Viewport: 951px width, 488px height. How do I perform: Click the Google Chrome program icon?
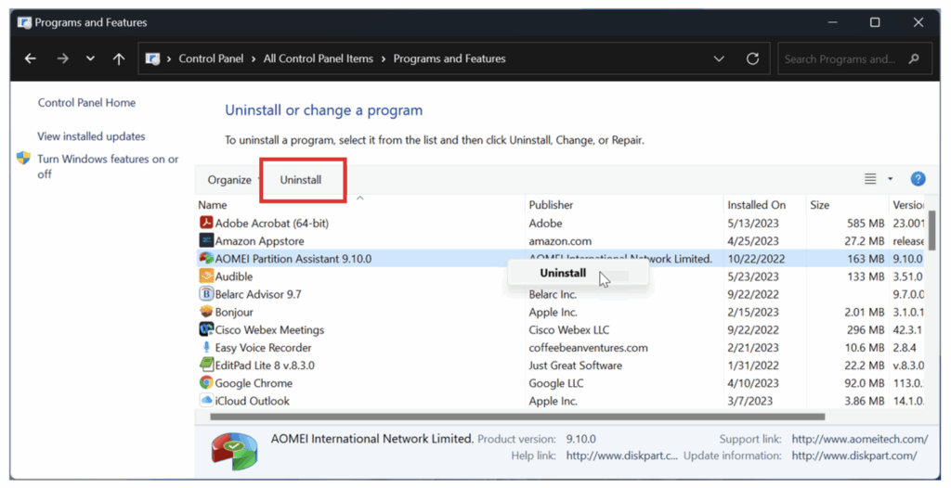coord(206,382)
